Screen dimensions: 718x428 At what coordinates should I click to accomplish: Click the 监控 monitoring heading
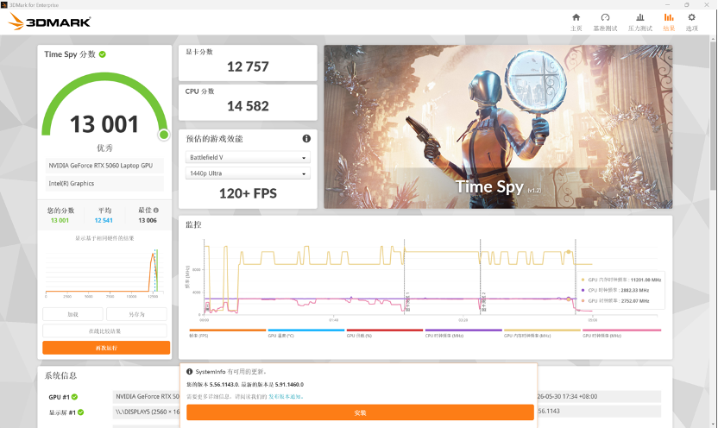(193, 224)
